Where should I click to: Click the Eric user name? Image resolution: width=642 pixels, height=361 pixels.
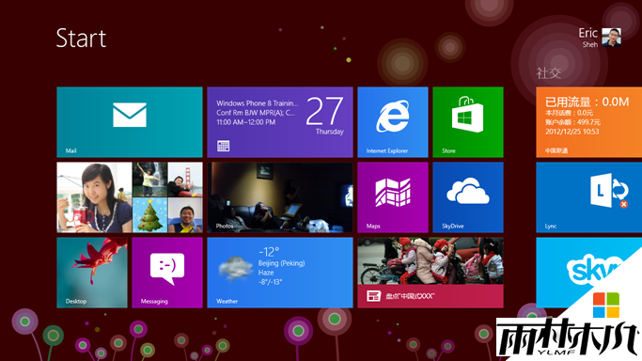tap(588, 33)
